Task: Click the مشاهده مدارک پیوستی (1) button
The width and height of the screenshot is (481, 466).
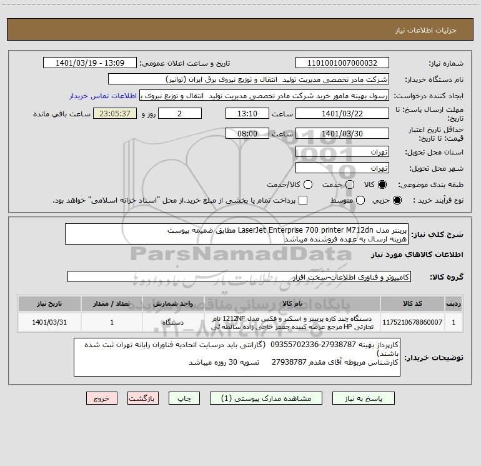Action: coord(266,398)
